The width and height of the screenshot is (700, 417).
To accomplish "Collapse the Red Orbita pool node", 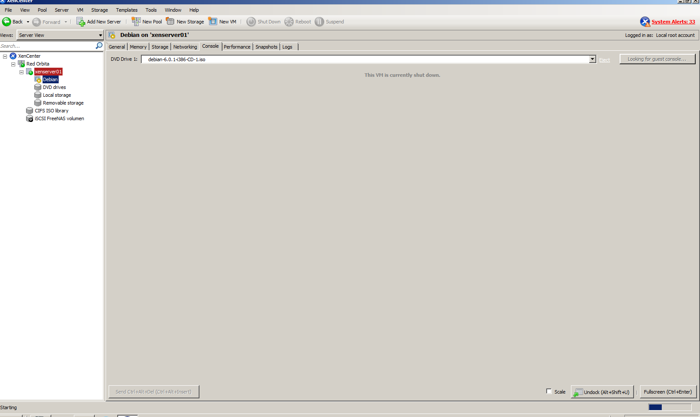I will tap(13, 64).
